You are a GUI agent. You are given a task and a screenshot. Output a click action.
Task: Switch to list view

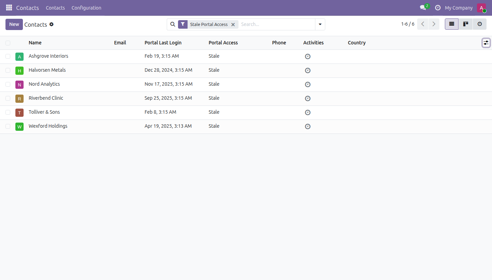coord(452,24)
